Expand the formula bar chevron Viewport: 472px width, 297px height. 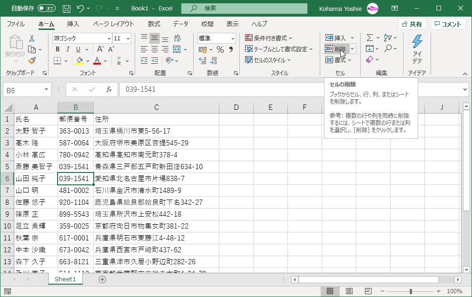[x=465, y=89]
